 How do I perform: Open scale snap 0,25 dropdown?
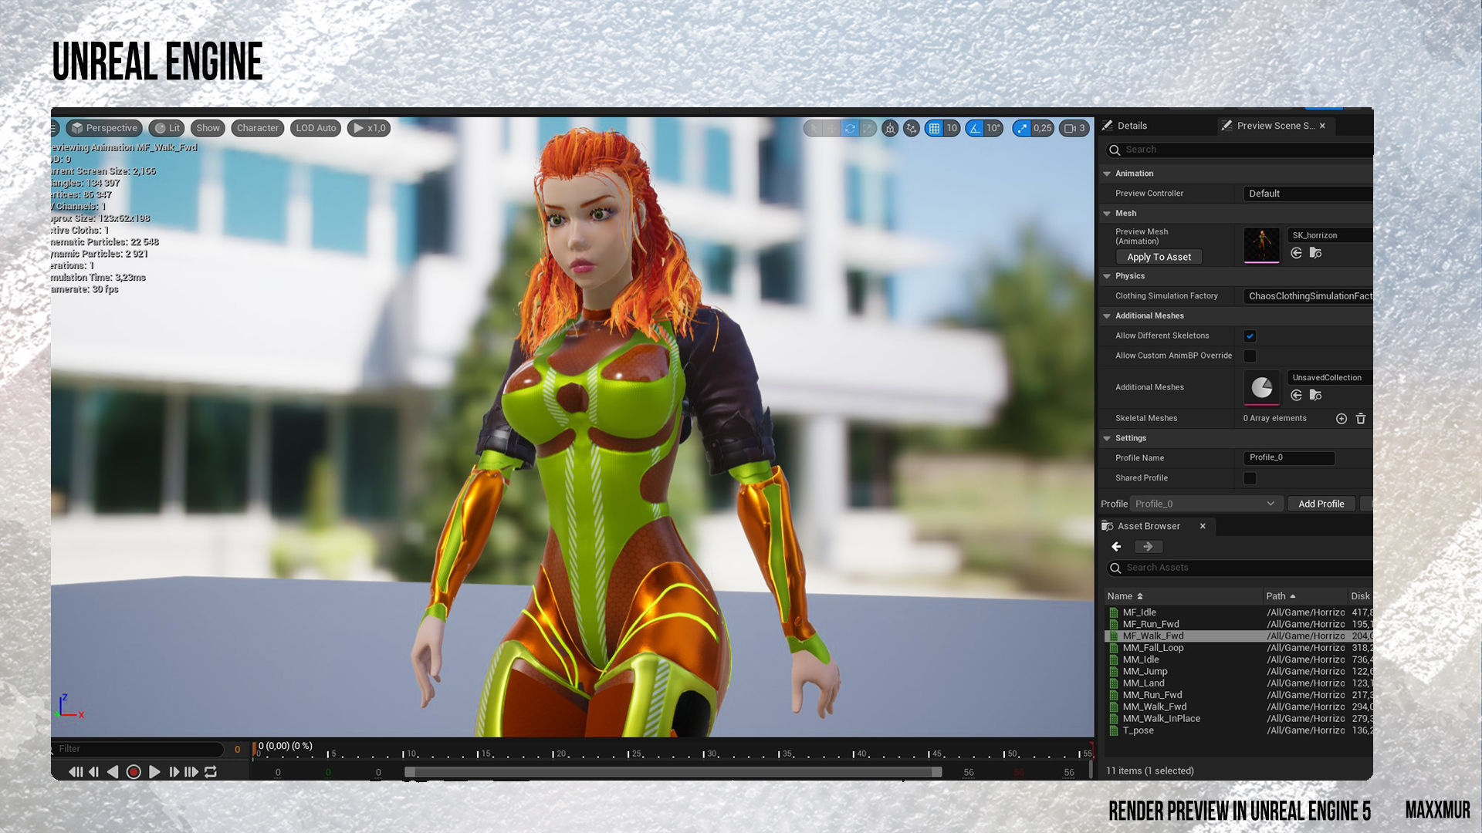click(x=1043, y=128)
